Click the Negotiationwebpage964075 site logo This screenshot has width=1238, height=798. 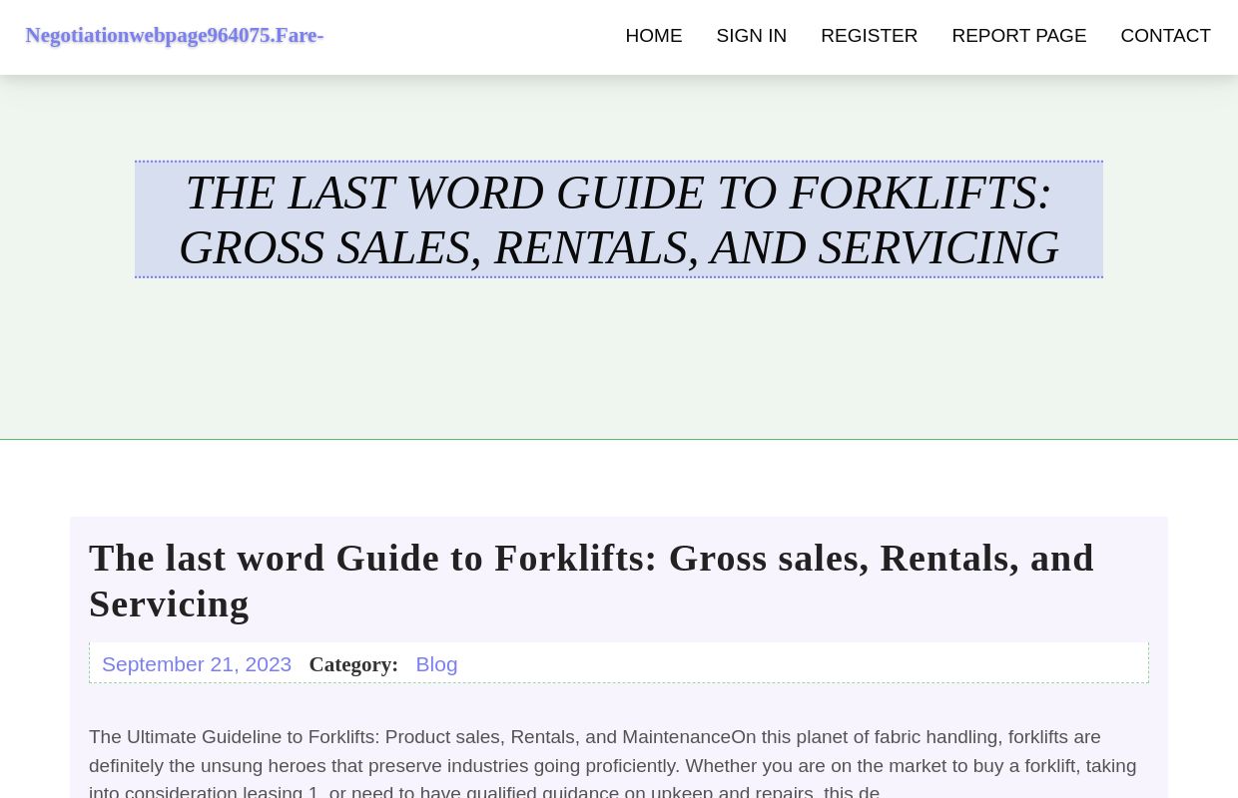[x=174, y=35]
